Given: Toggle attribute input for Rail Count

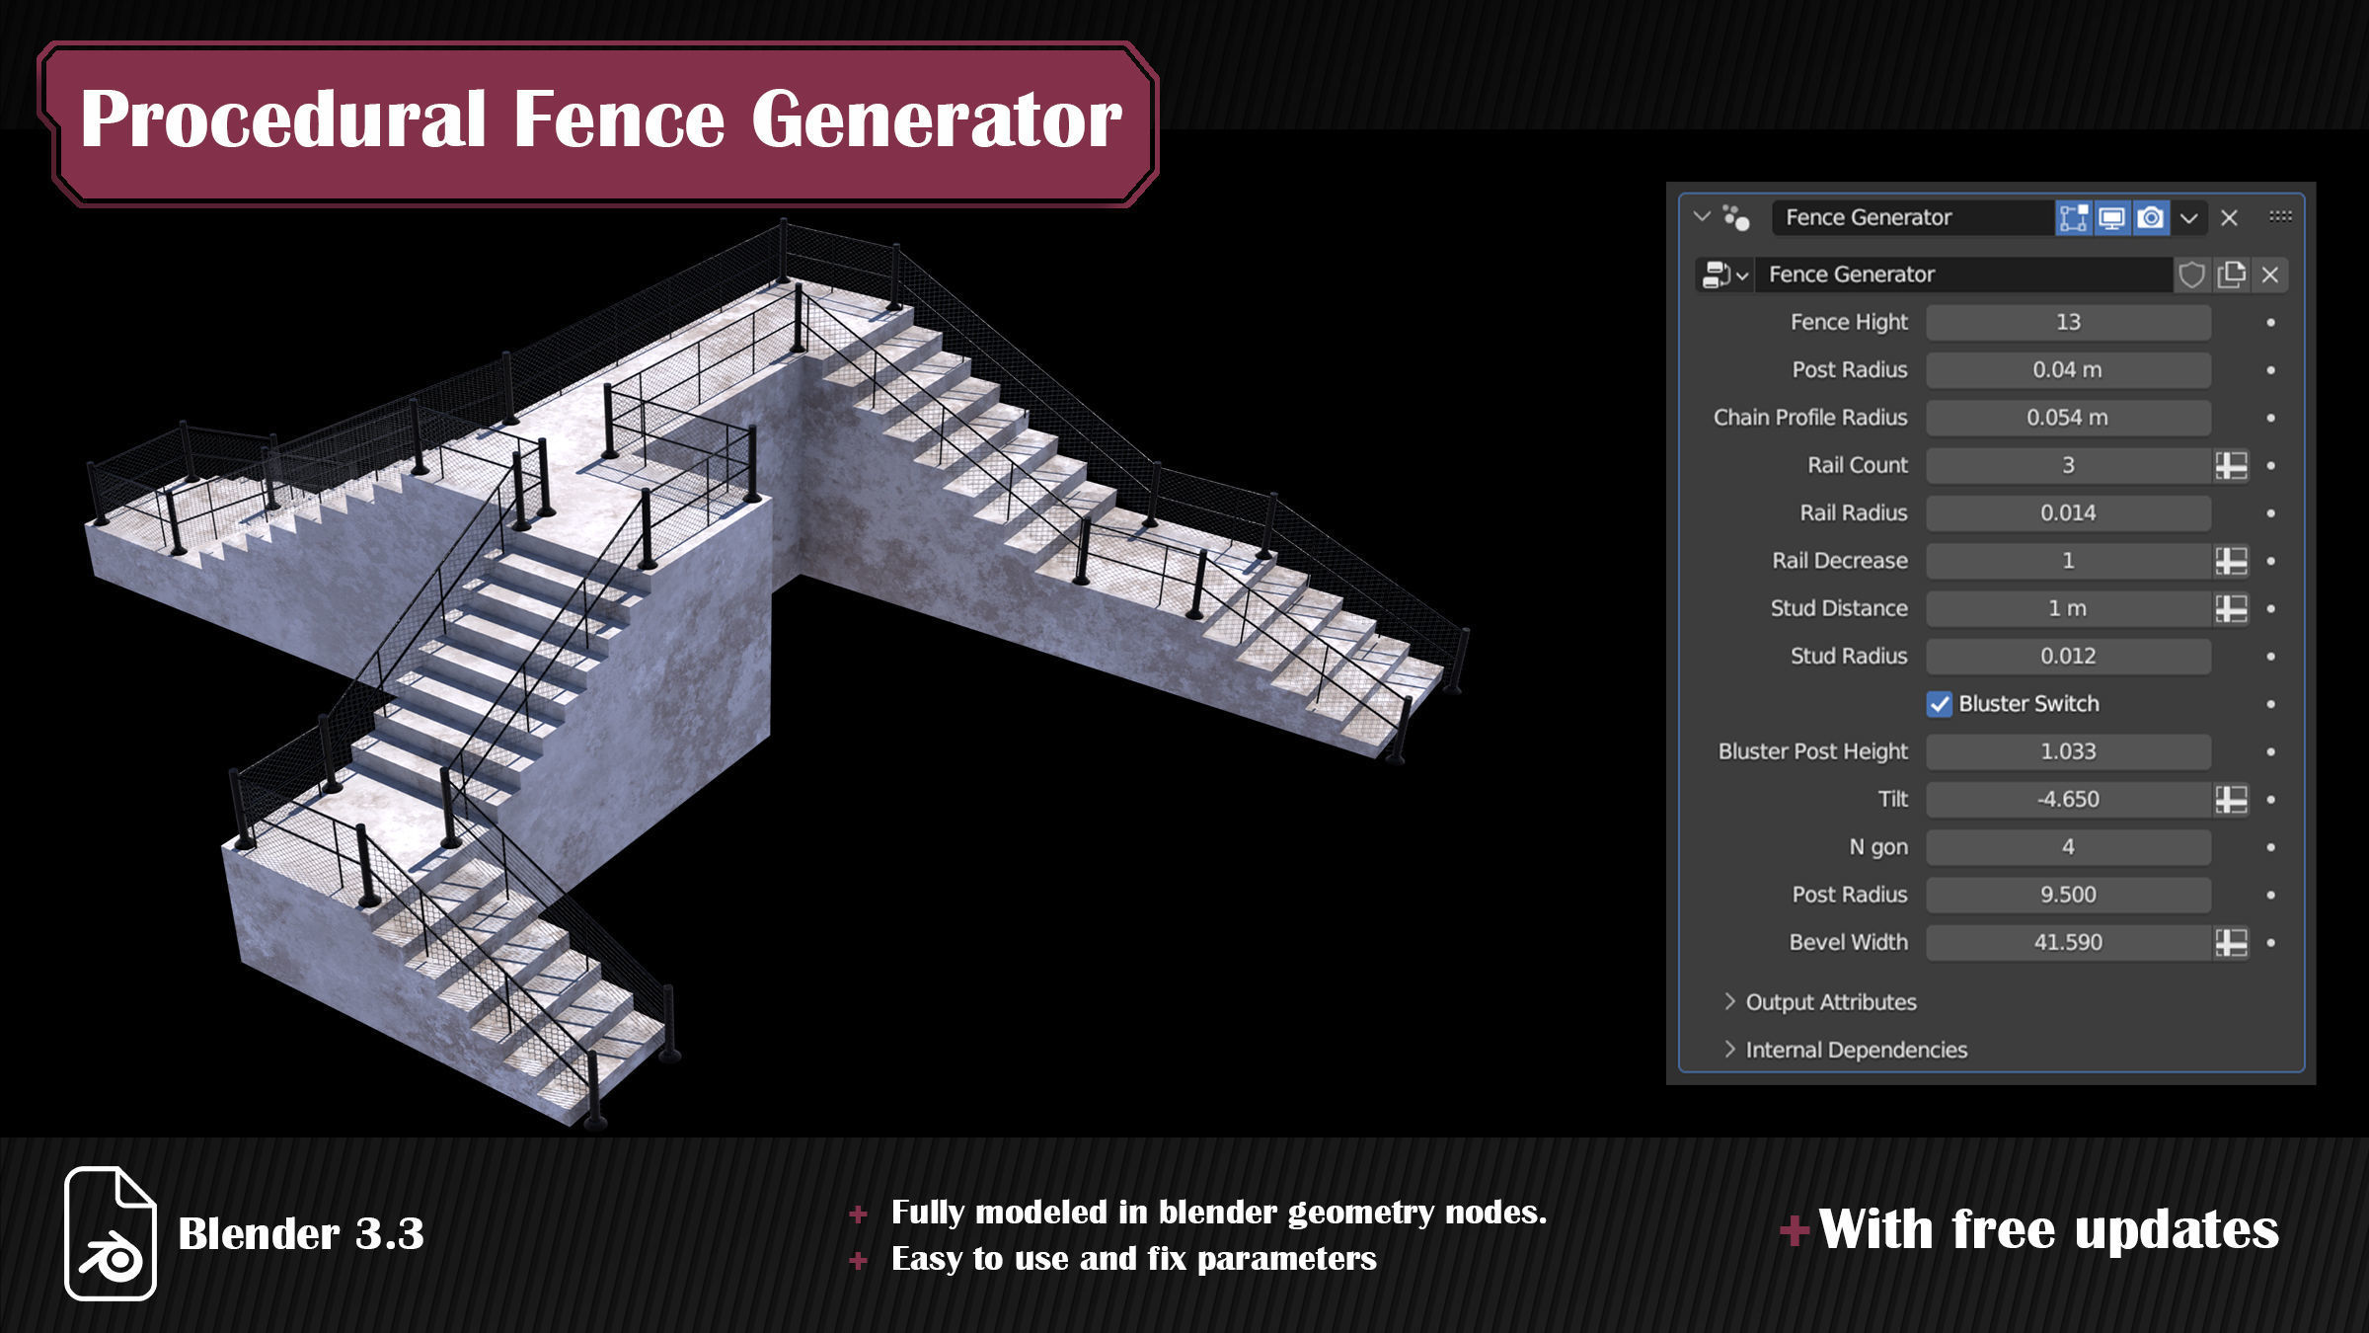Looking at the screenshot, I should (2231, 465).
